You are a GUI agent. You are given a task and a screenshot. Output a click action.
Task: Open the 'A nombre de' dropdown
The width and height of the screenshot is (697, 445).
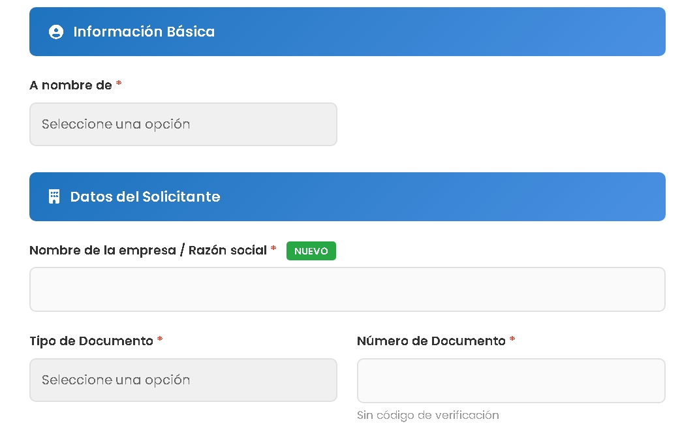183,124
